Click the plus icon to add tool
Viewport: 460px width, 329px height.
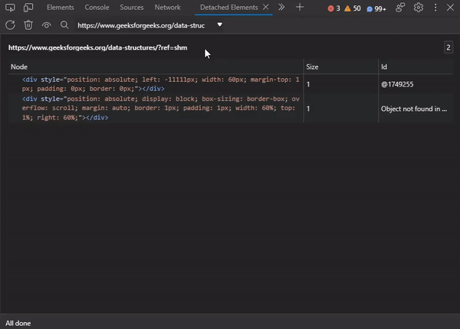point(300,8)
